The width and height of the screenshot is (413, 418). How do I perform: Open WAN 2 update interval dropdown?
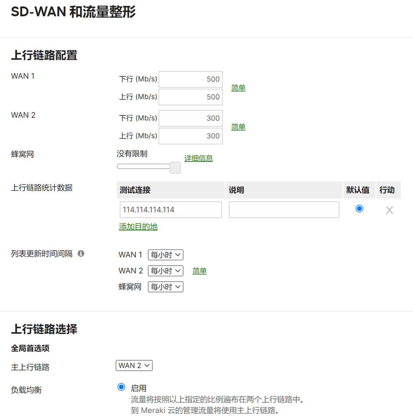click(166, 271)
